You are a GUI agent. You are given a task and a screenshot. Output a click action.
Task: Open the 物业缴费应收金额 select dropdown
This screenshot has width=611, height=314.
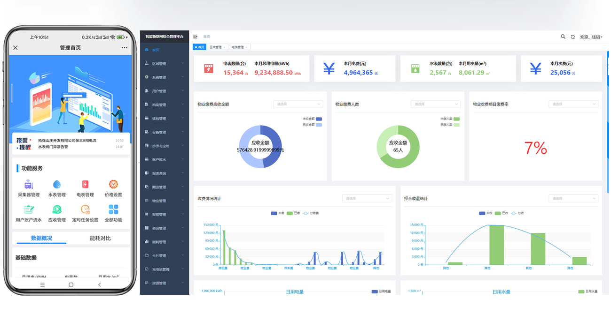(298, 104)
